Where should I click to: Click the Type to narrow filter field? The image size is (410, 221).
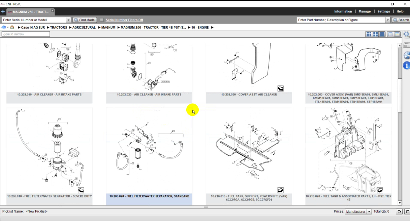point(26,34)
